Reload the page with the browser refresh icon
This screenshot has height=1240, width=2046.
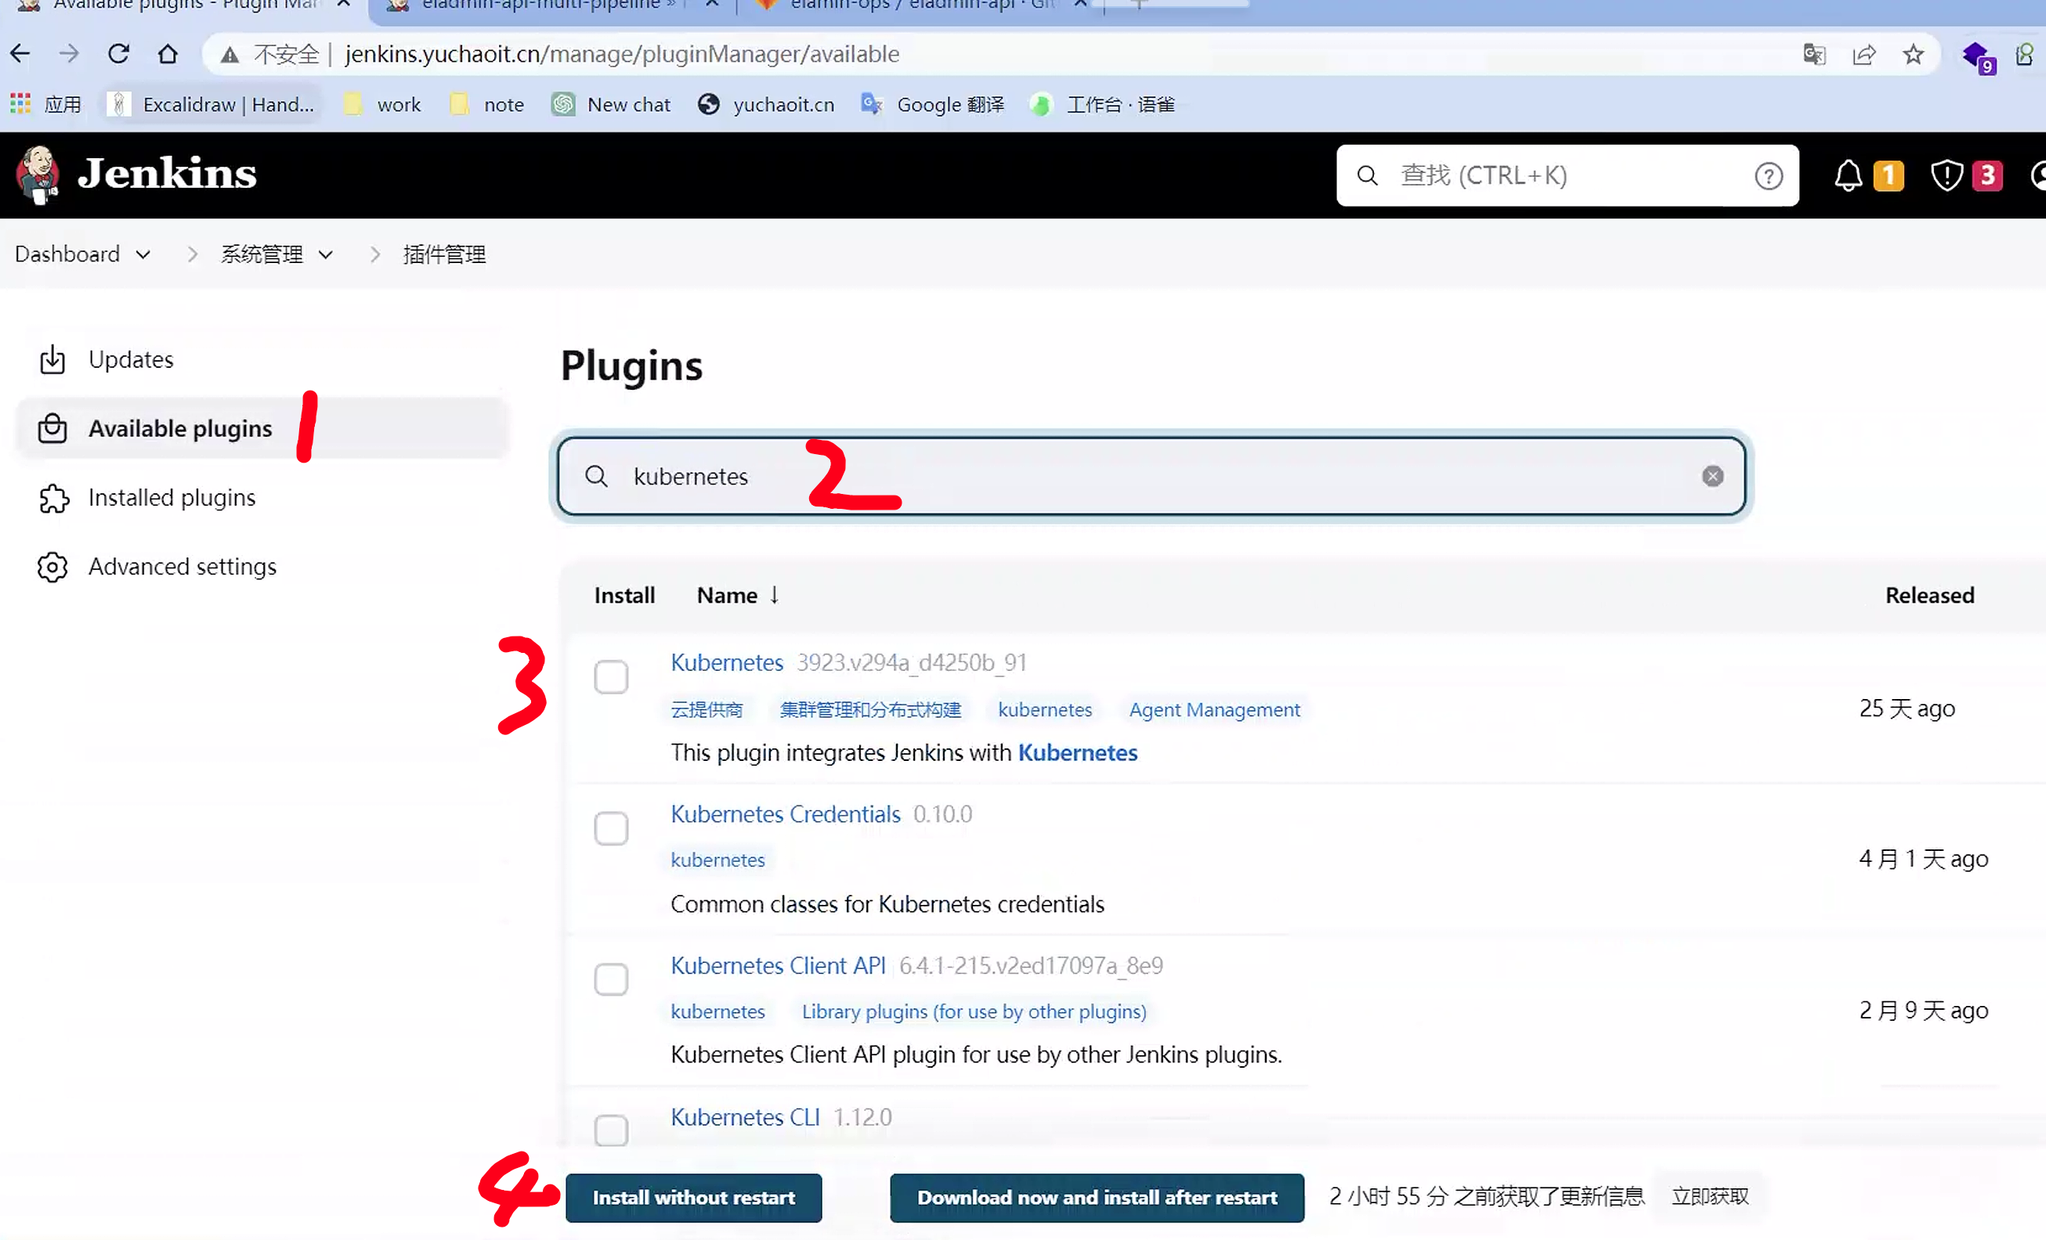click(119, 55)
